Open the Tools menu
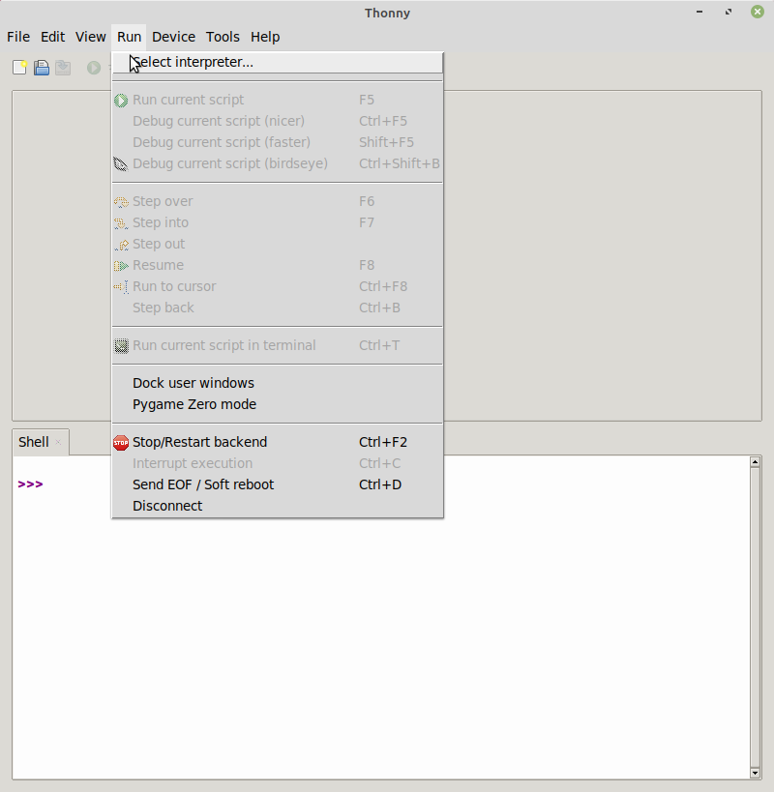The image size is (774, 792). click(223, 37)
